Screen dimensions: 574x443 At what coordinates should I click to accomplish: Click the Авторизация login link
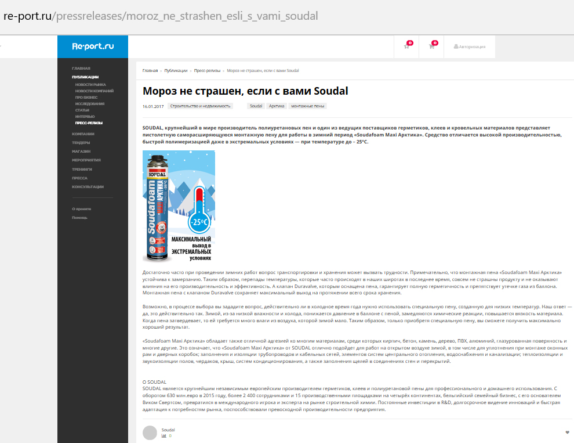pos(469,46)
